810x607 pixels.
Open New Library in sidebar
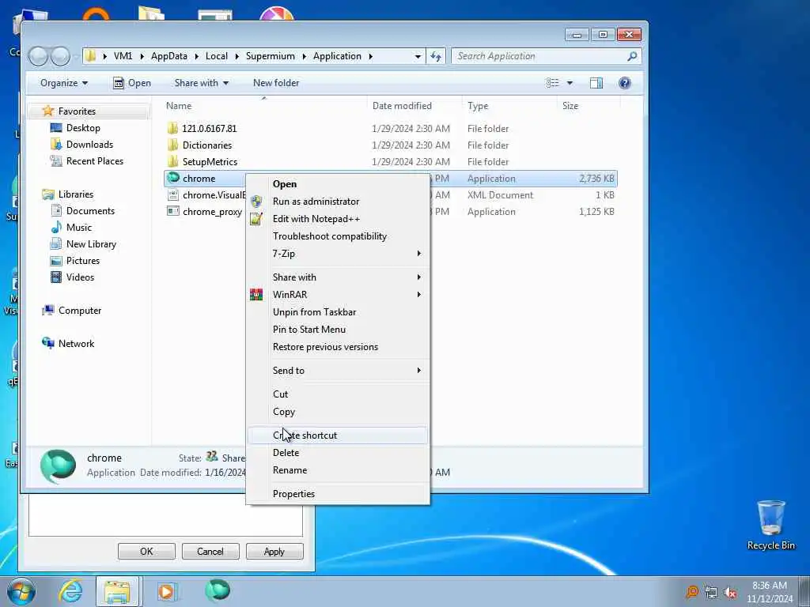(x=91, y=243)
